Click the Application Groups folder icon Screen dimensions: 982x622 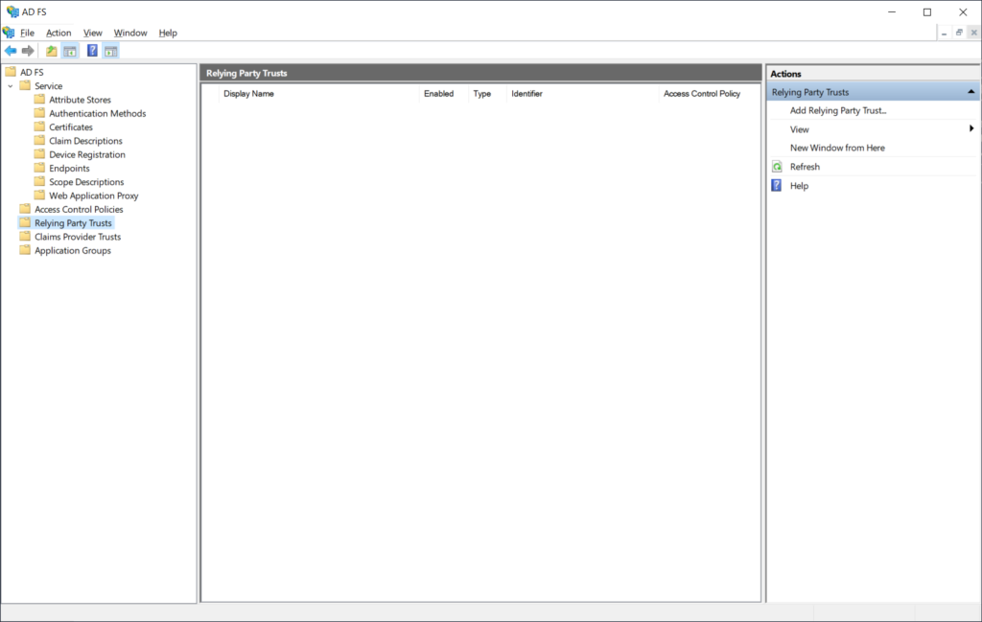(25, 250)
